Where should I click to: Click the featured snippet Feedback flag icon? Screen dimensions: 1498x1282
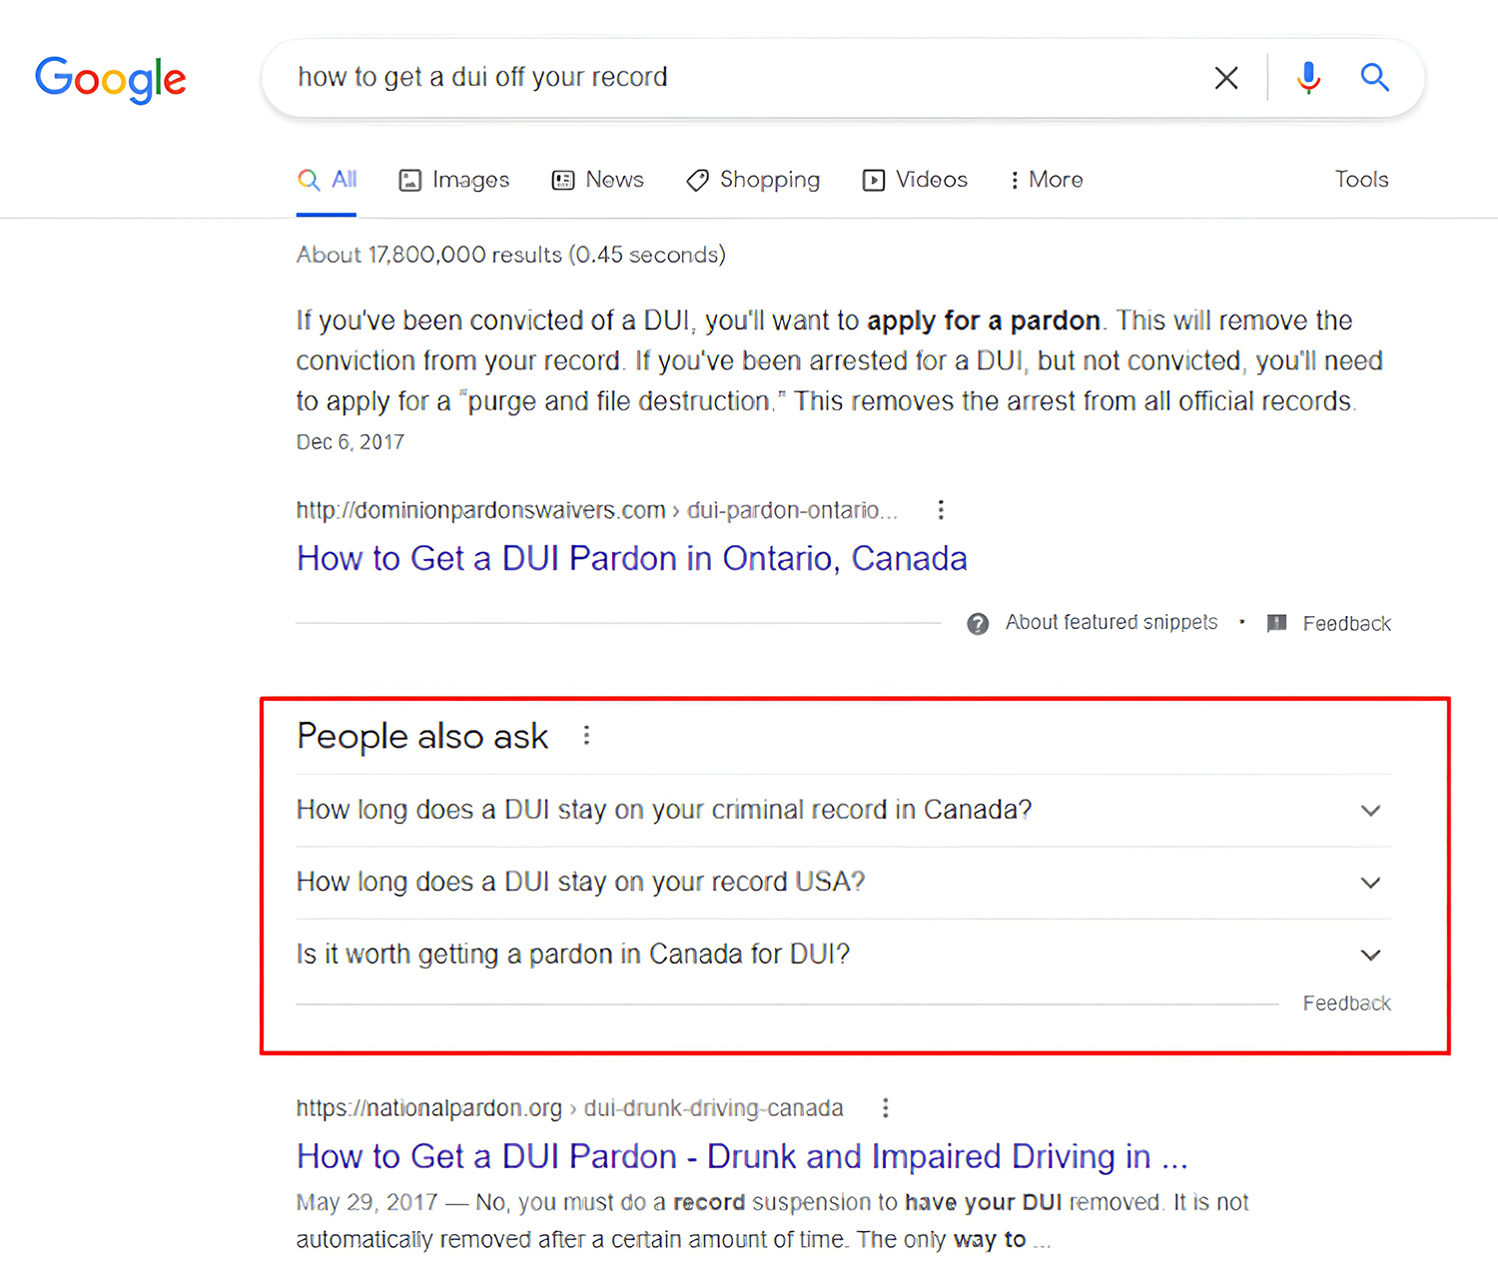point(1276,624)
